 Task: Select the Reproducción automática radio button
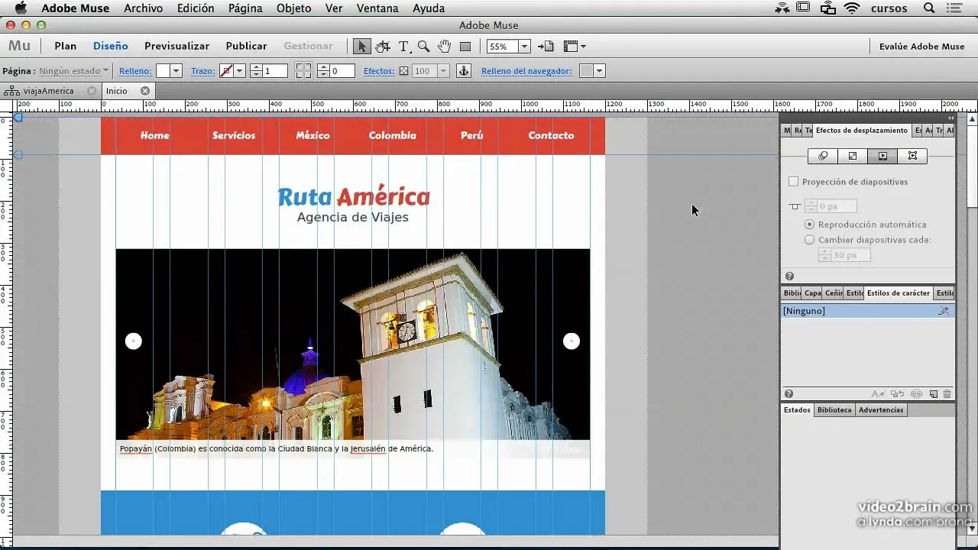pyautogui.click(x=809, y=225)
